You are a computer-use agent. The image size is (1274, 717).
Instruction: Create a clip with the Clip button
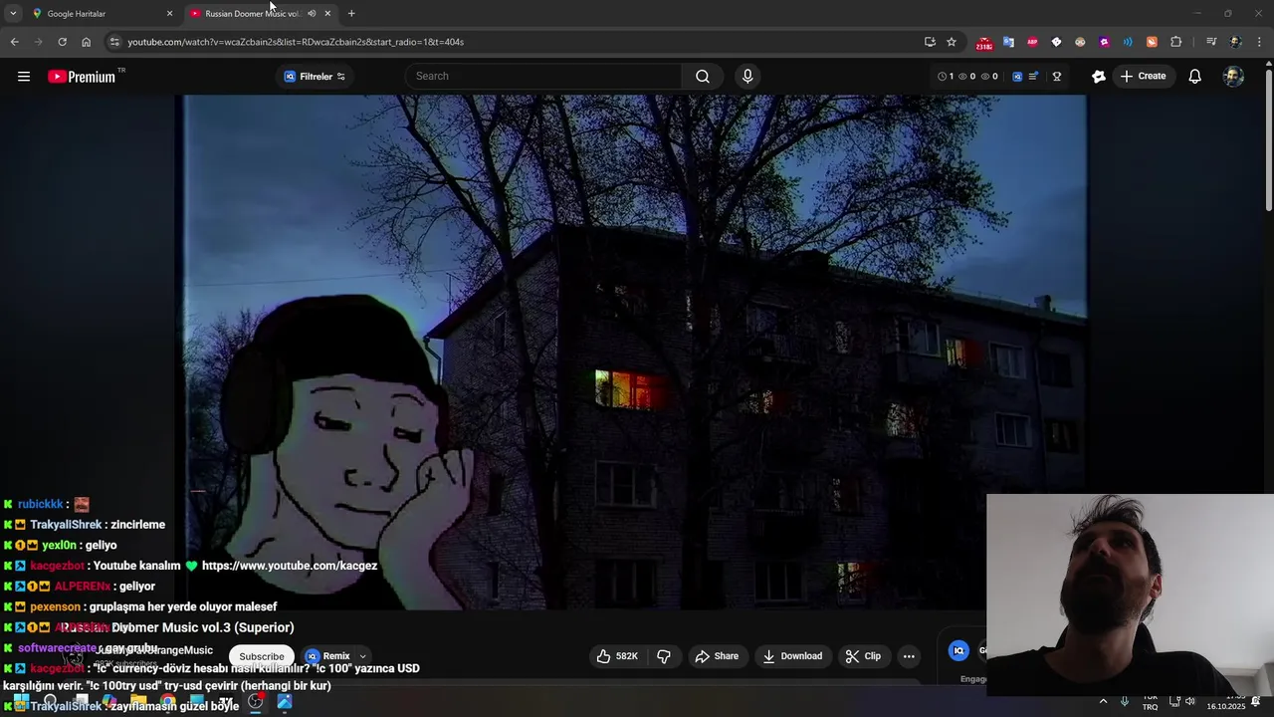(x=863, y=656)
